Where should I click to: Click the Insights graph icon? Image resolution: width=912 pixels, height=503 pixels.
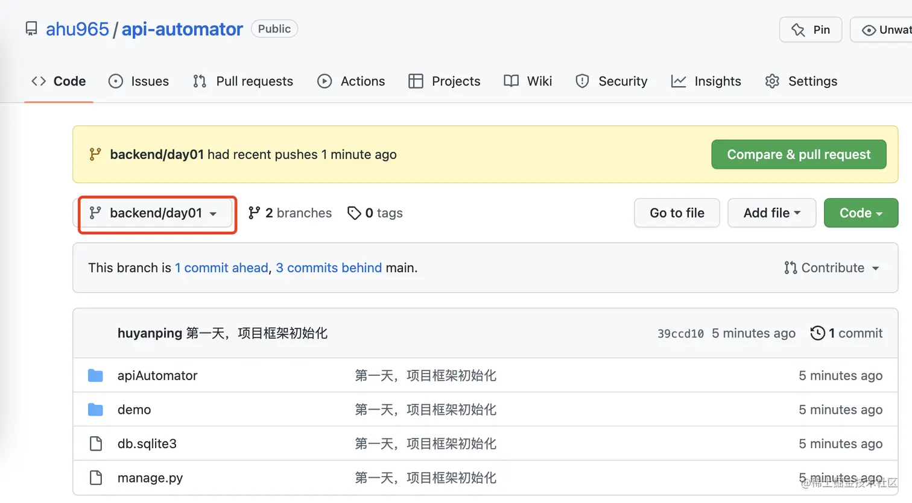[679, 81]
